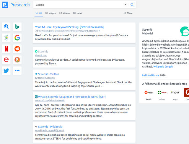This screenshot has width=189, height=144.
Task: Report the ad using flag icon
Action: click(99, 31)
